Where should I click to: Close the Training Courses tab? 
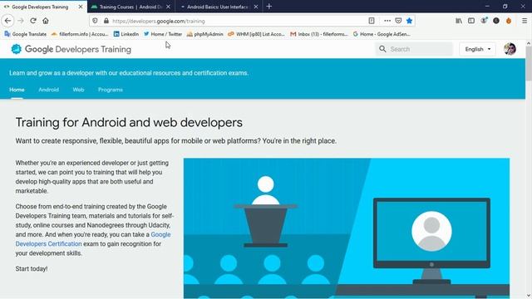point(168,7)
